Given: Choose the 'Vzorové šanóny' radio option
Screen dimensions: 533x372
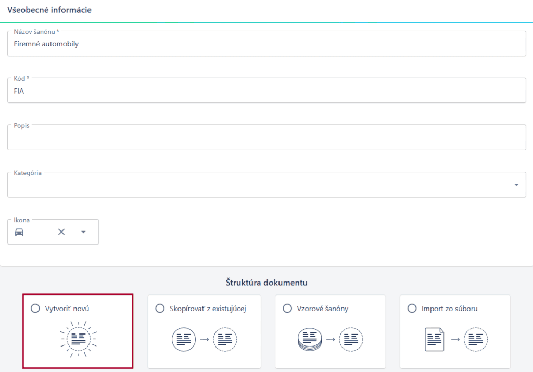Looking at the screenshot, I should tap(287, 309).
